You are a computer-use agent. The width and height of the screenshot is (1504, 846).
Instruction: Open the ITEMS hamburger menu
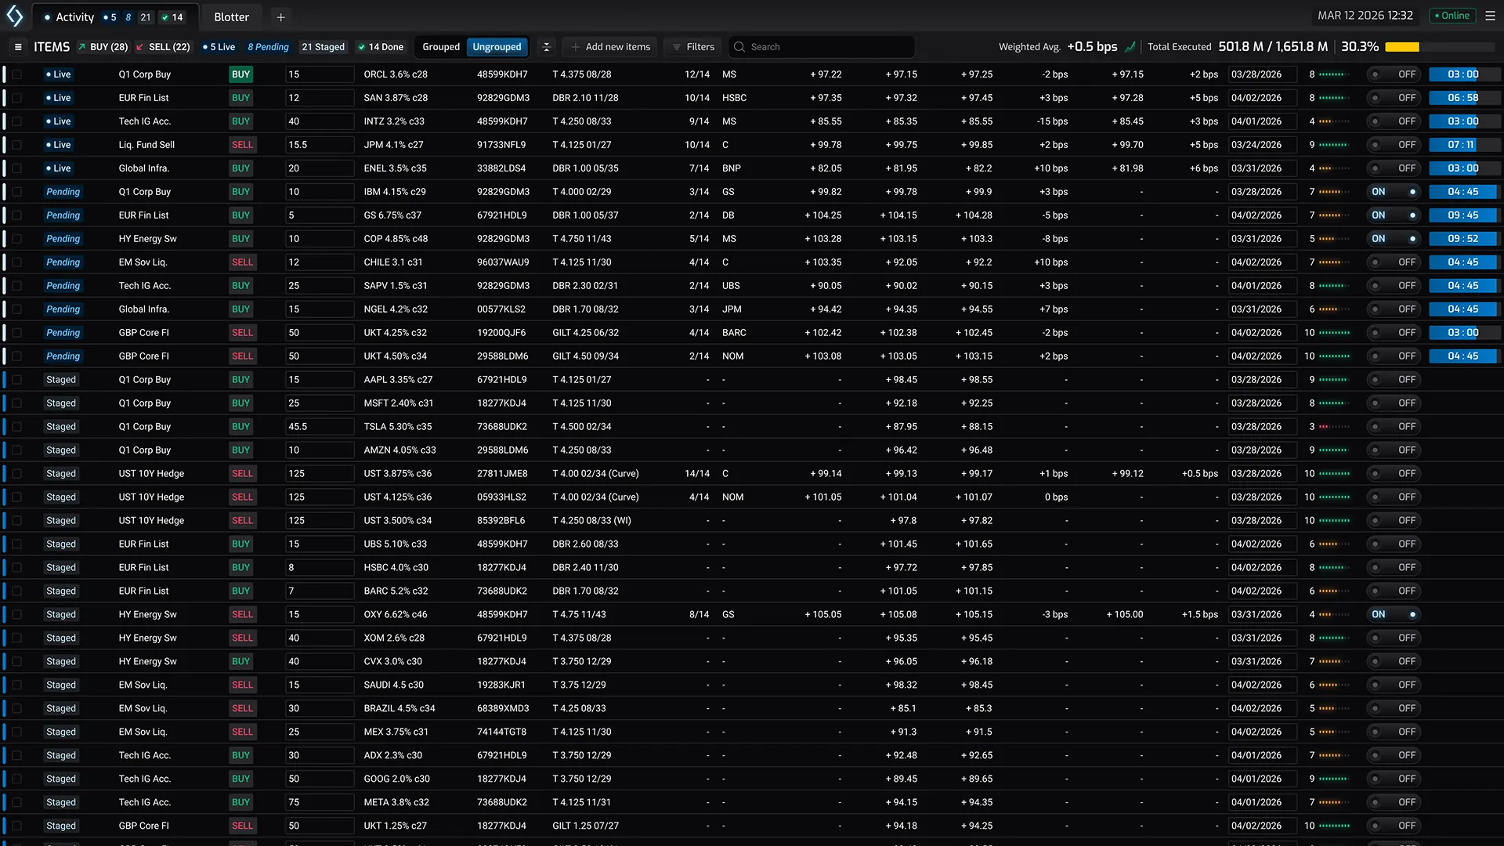[18, 47]
